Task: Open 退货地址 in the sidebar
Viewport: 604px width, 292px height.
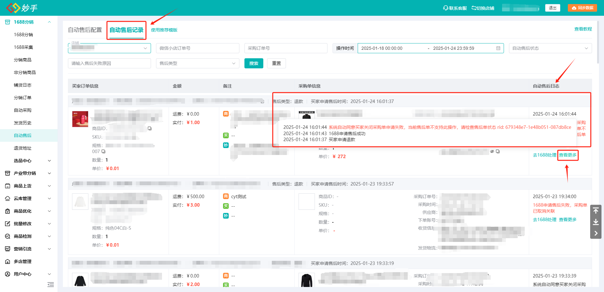Action: pyautogui.click(x=23, y=148)
